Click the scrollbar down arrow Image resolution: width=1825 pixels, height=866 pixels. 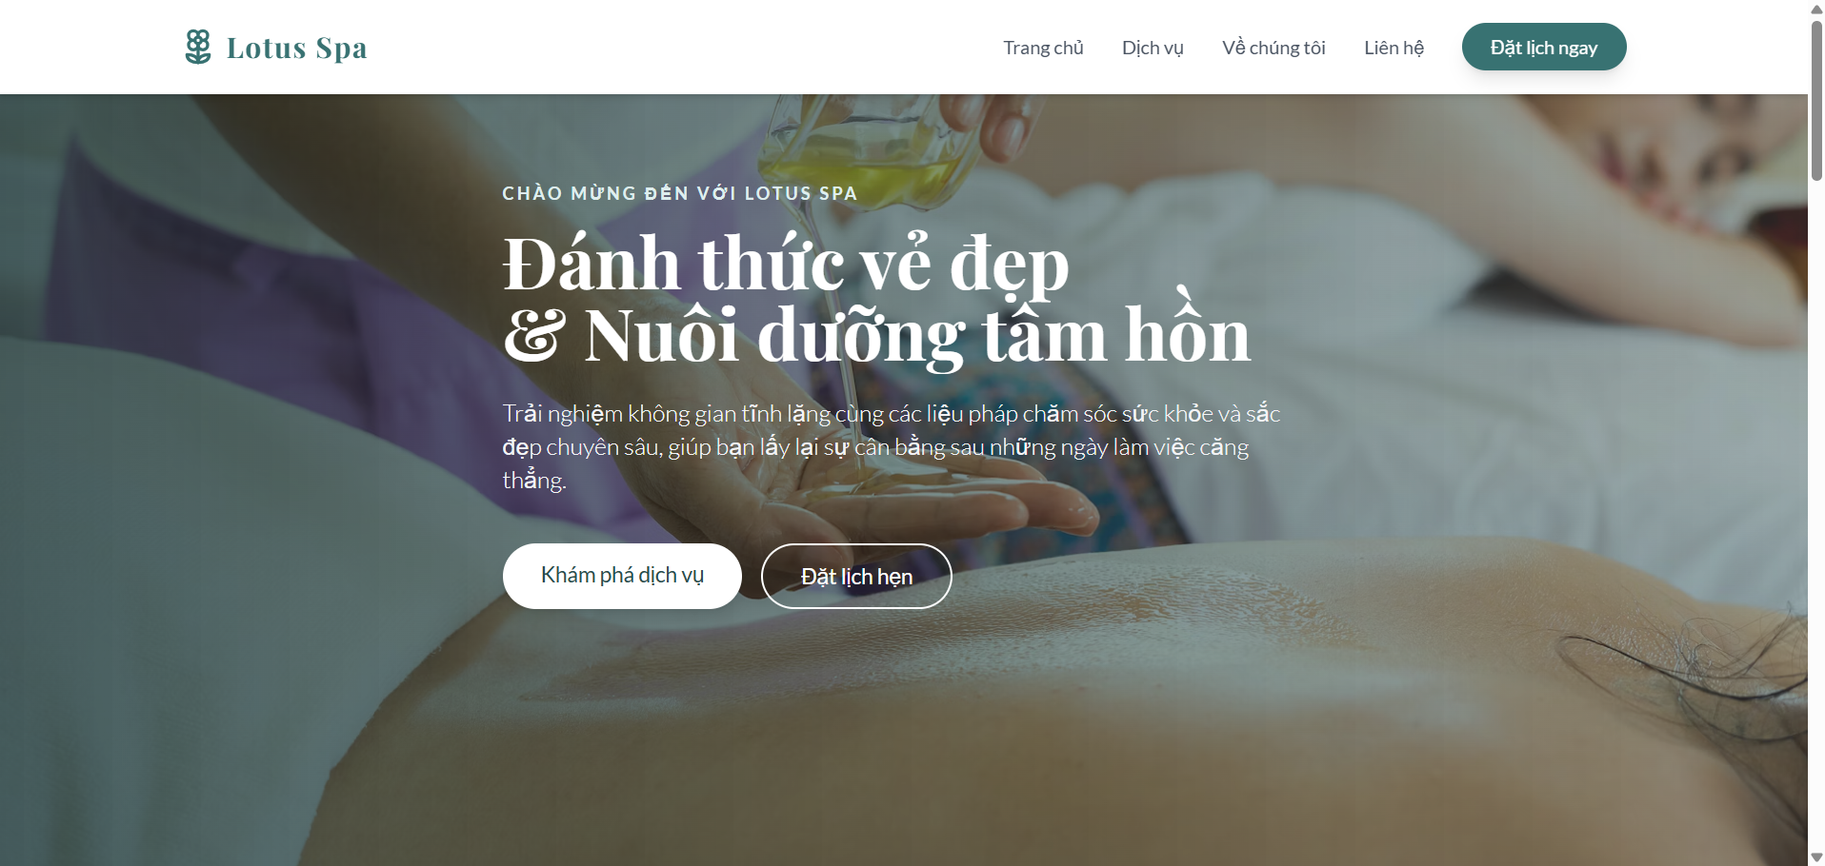pyautogui.click(x=1816, y=857)
